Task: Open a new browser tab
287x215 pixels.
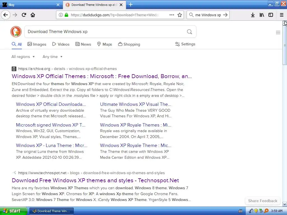Action: pyautogui.click(x=131, y=4)
